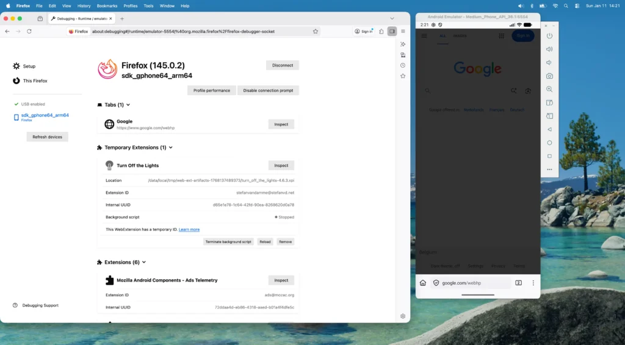
Task: Open sidebar customize settings gear
Action: 403,316
